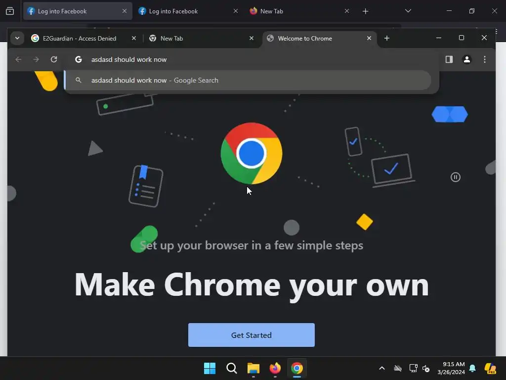Close the New Tab tab in Firefox

coord(346,11)
